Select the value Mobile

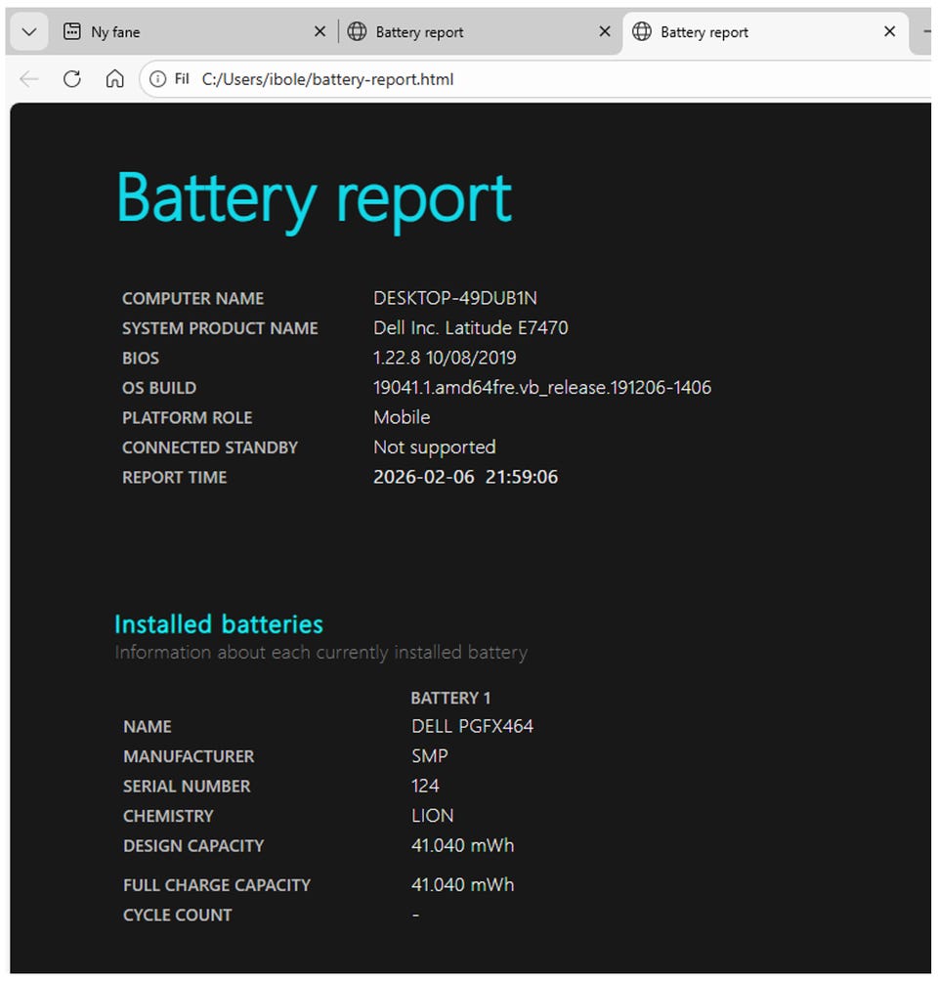402,417
